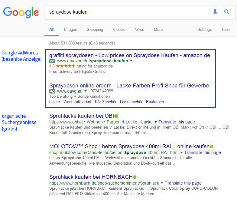Screen dimensions: 237x200
Task: Click Ad badge beside www.oavg.at URL
Action: coord(52,91)
